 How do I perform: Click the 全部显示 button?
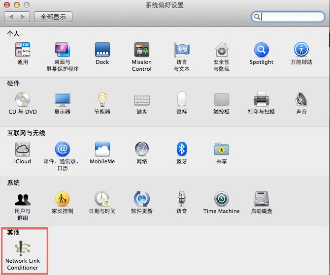tap(53, 17)
